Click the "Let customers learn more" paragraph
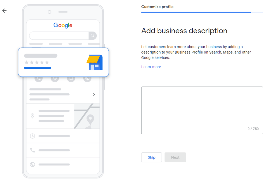The height and width of the screenshot is (182, 268). click(x=196, y=52)
